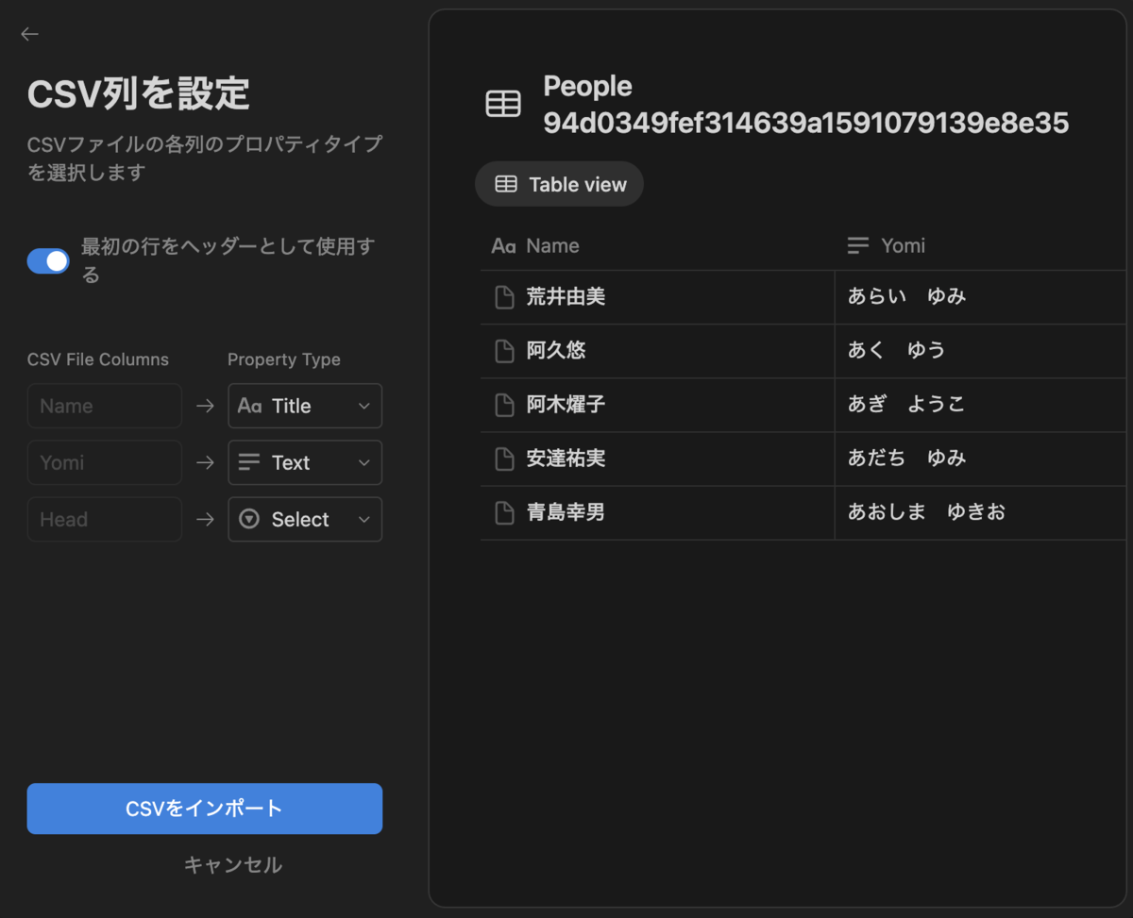Click the page icon next to 荒井由美
Screen dimensions: 1133x918
(x=505, y=297)
